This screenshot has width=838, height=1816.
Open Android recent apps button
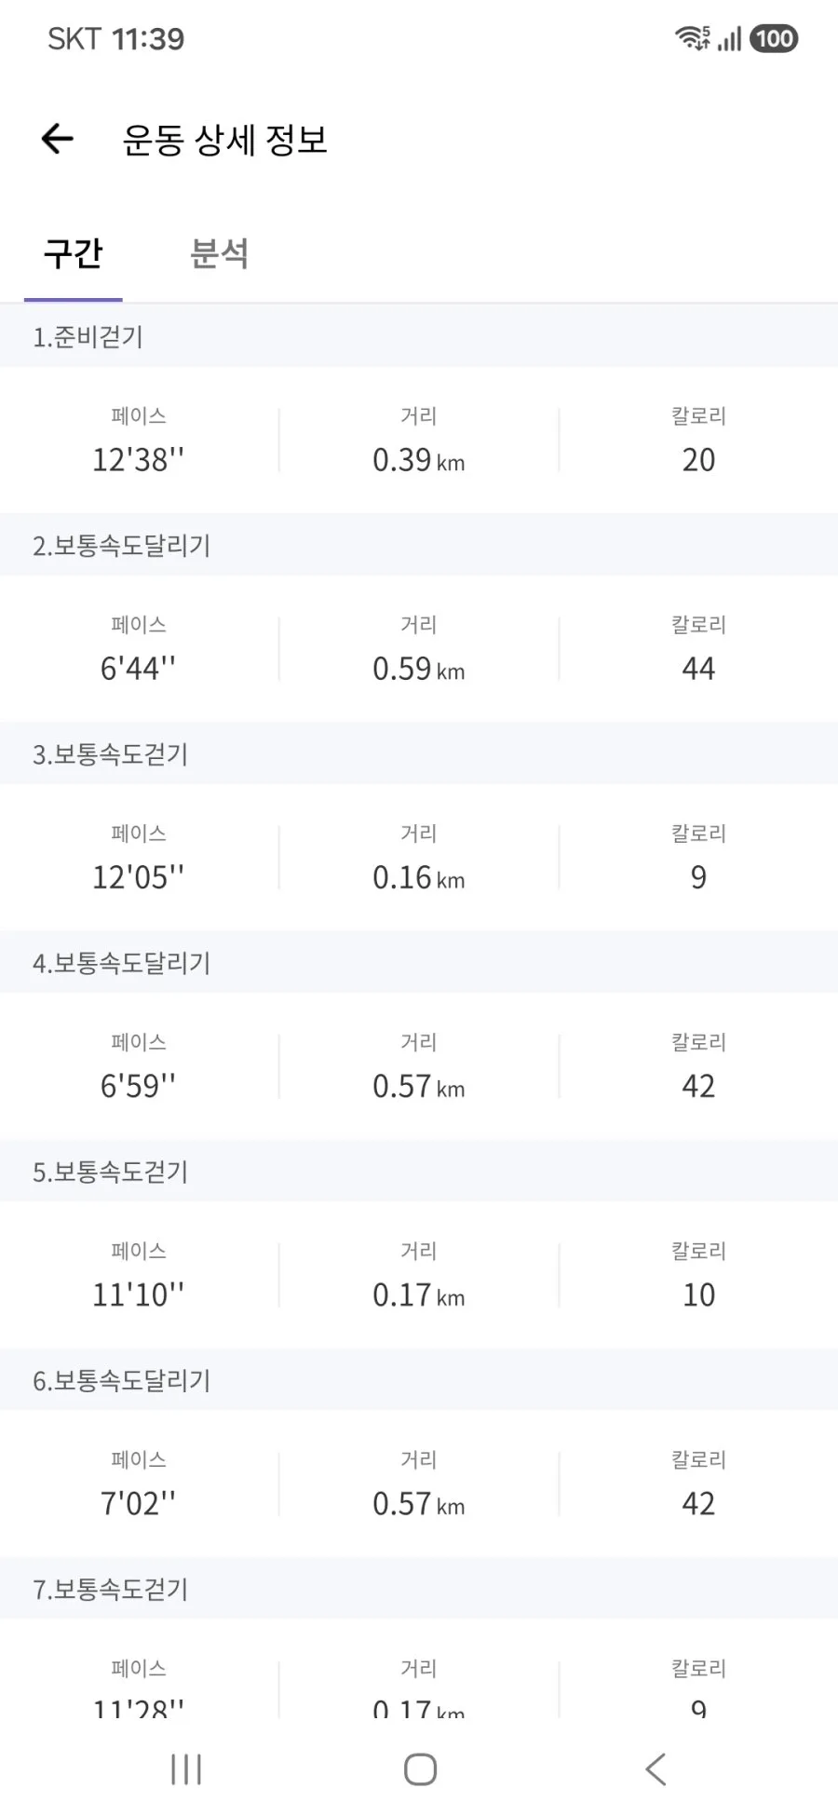point(186,1769)
